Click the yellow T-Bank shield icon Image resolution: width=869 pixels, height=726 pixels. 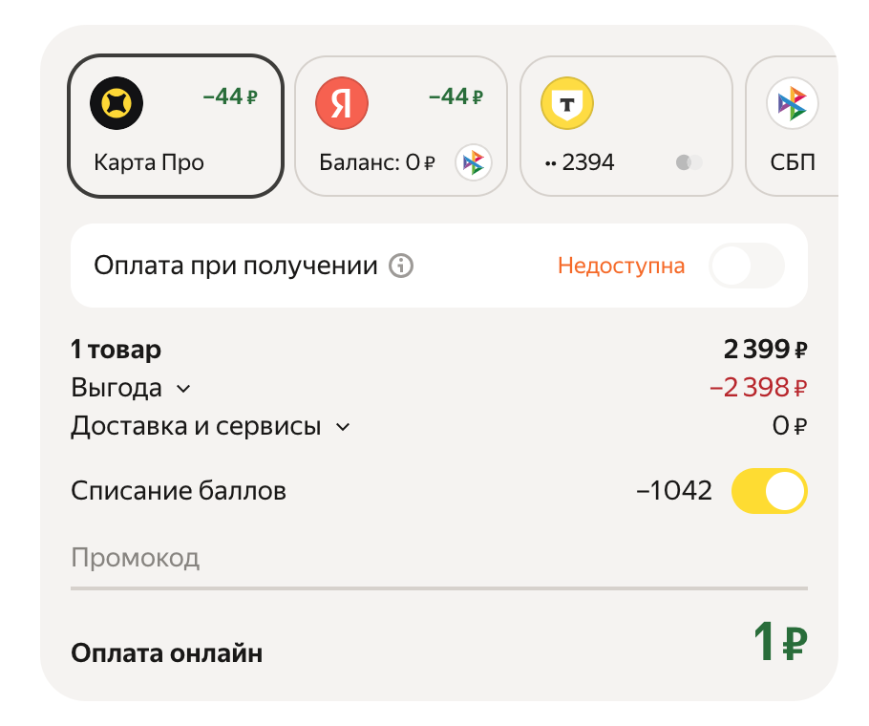pos(567,102)
